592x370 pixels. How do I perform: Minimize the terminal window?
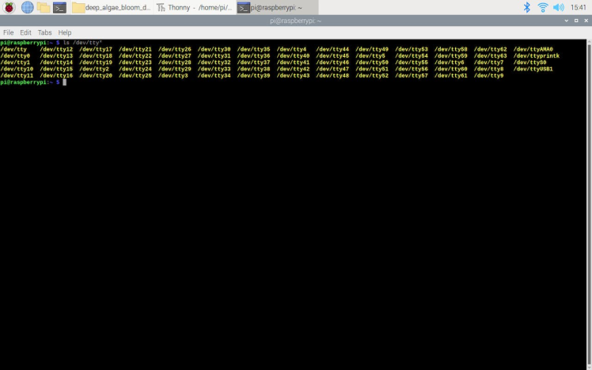pyautogui.click(x=567, y=21)
